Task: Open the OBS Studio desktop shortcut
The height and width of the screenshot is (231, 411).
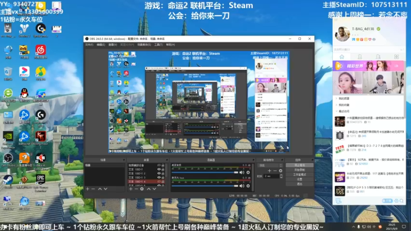Action: (x=8, y=160)
